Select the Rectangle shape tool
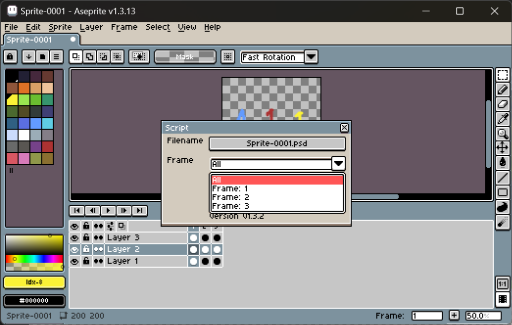The height and width of the screenshot is (325, 512). [502, 192]
